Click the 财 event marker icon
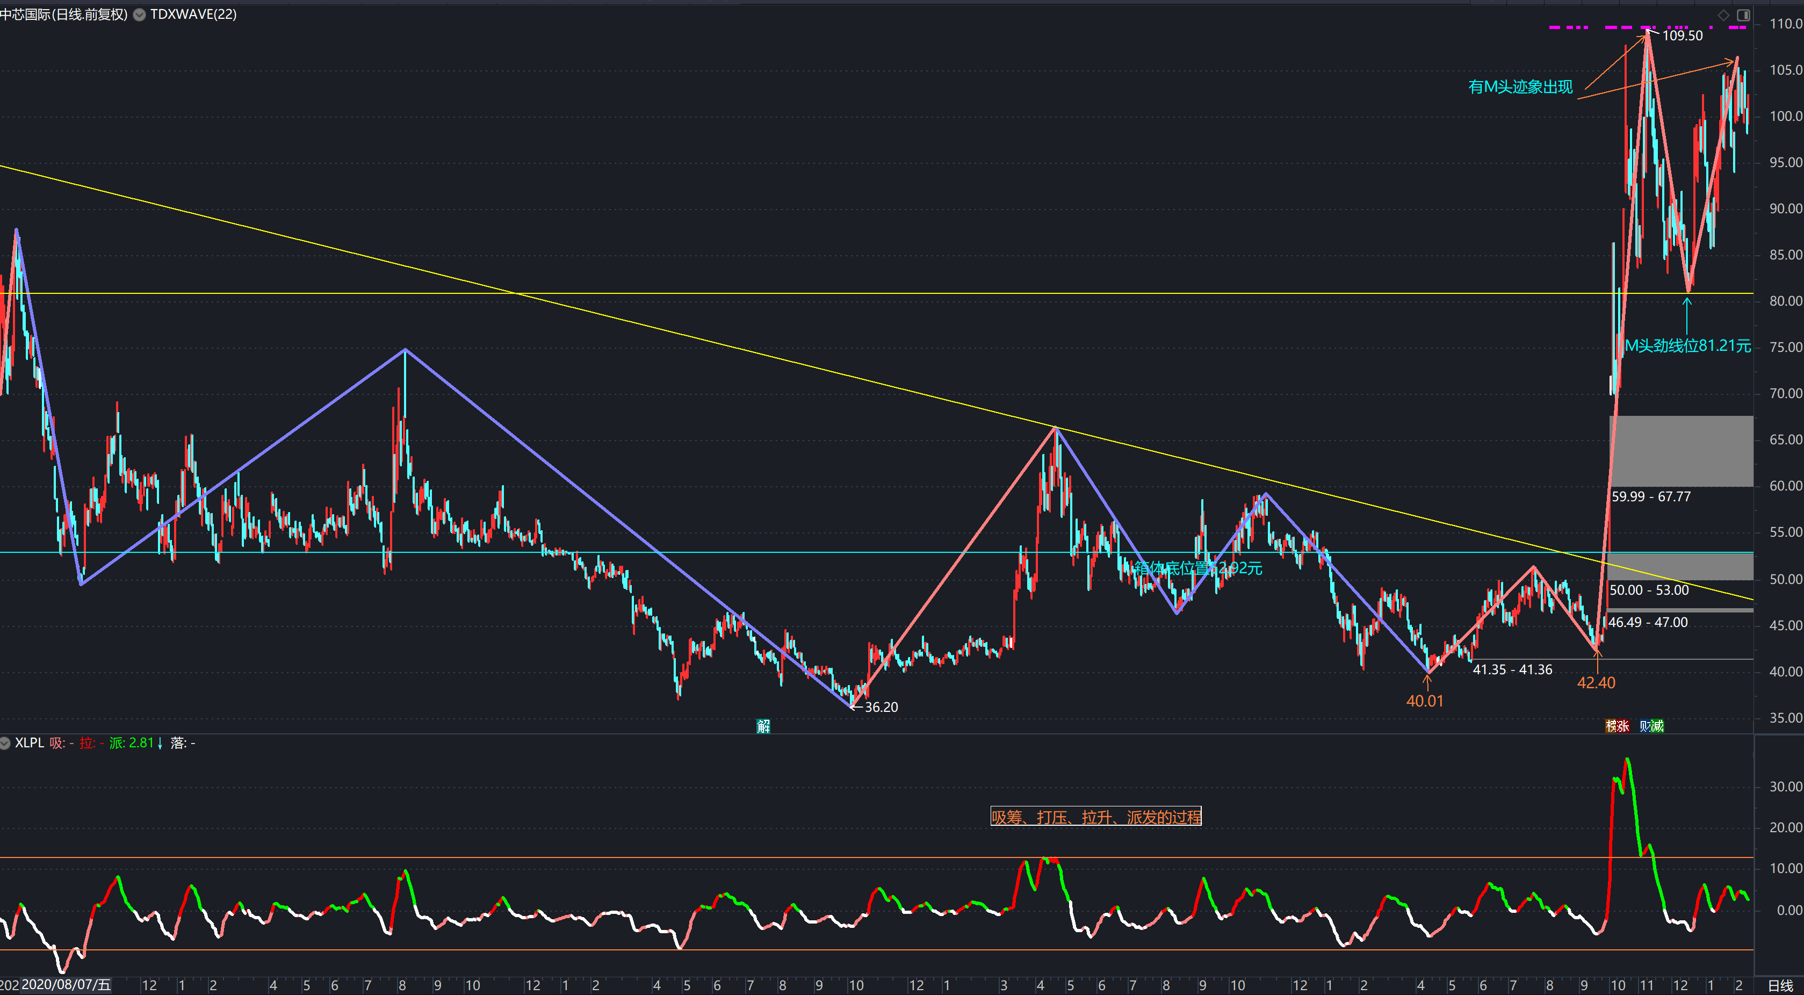1804x995 pixels. coord(1646,726)
